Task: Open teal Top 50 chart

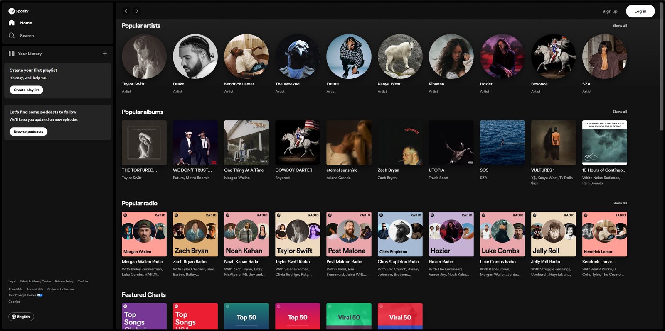Action: 246,316
